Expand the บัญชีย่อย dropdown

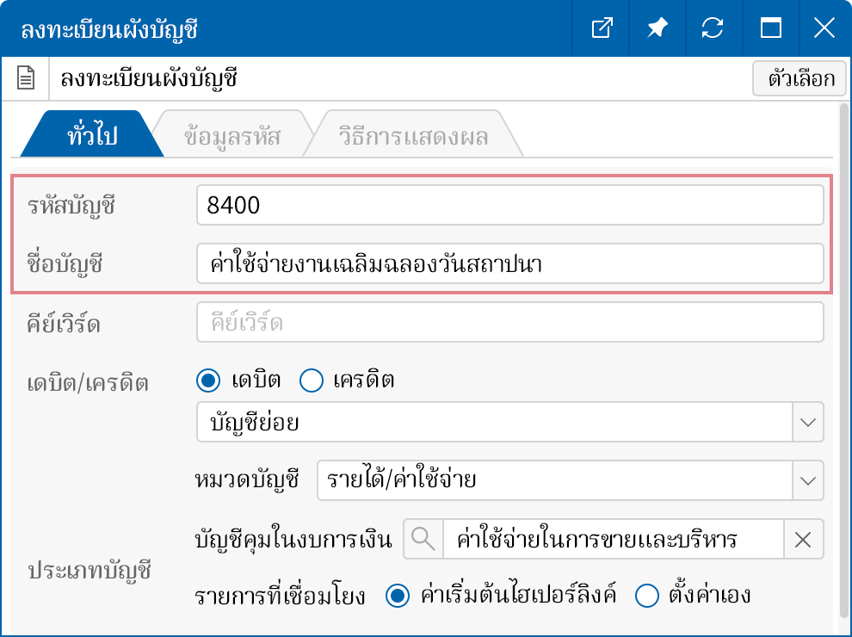[807, 422]
